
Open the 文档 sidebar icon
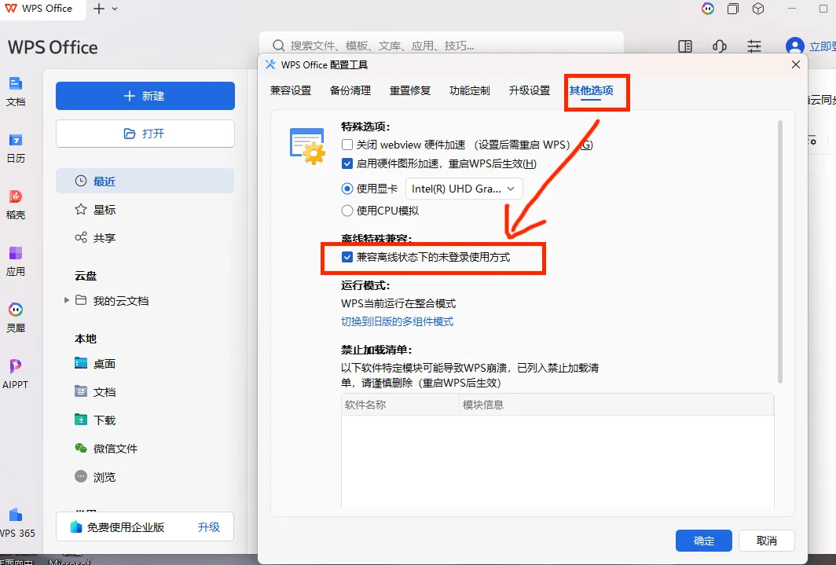pos(16,91)
